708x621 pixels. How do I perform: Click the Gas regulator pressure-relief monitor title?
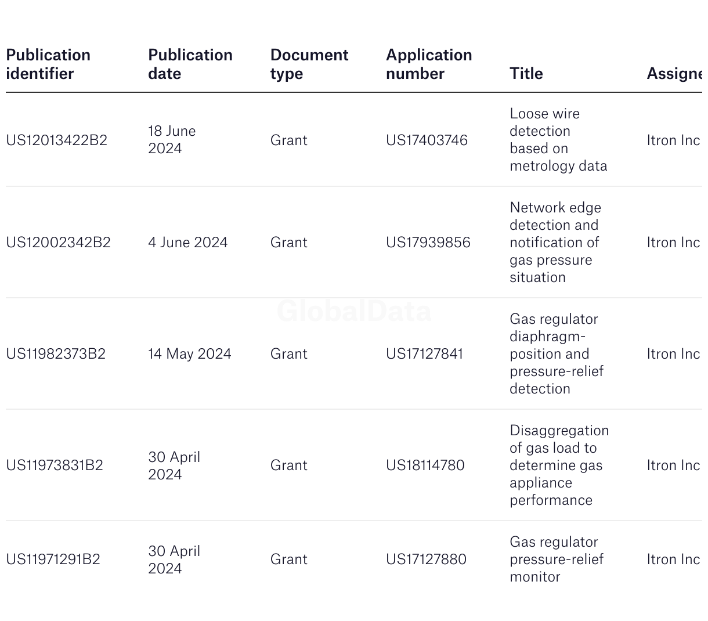click(x=557, y=559)
